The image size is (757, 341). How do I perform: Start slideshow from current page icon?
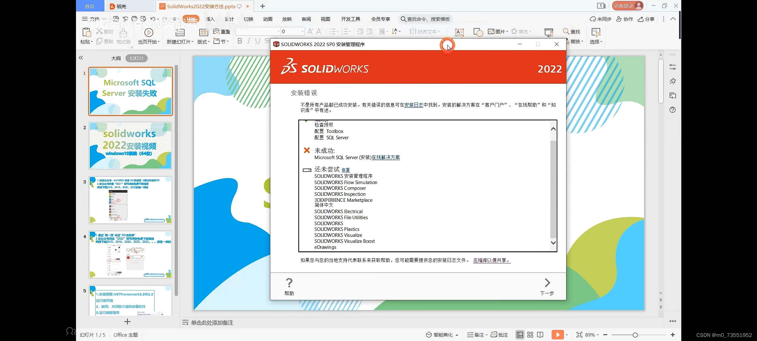pyautogui.click(x=149, y=33)
